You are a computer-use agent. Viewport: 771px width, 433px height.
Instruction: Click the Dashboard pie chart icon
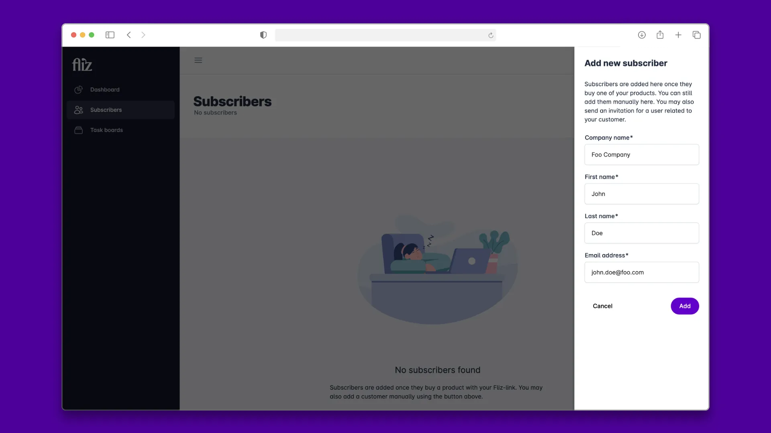point(79,89)
